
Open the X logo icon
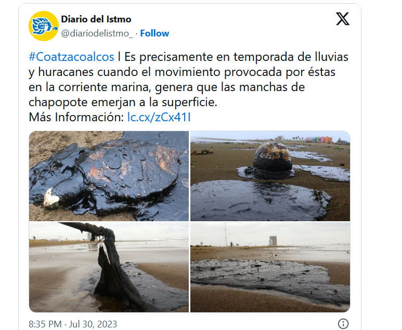coord(343,19)
